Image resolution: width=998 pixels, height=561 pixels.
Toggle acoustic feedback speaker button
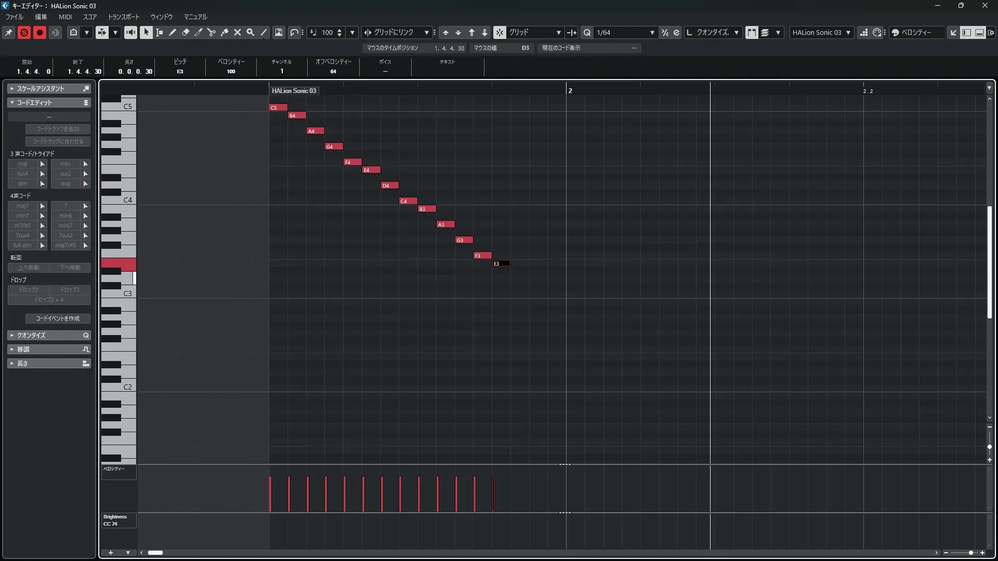130,32
